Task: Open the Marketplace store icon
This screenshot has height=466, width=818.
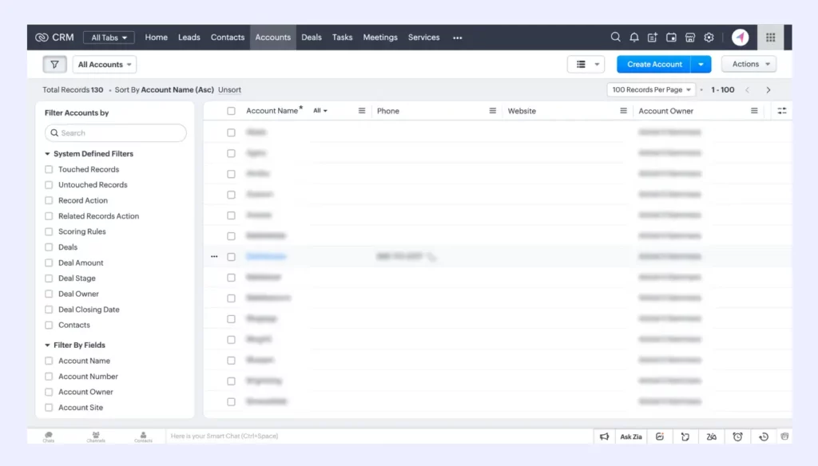Action: (x=689, y=37)
